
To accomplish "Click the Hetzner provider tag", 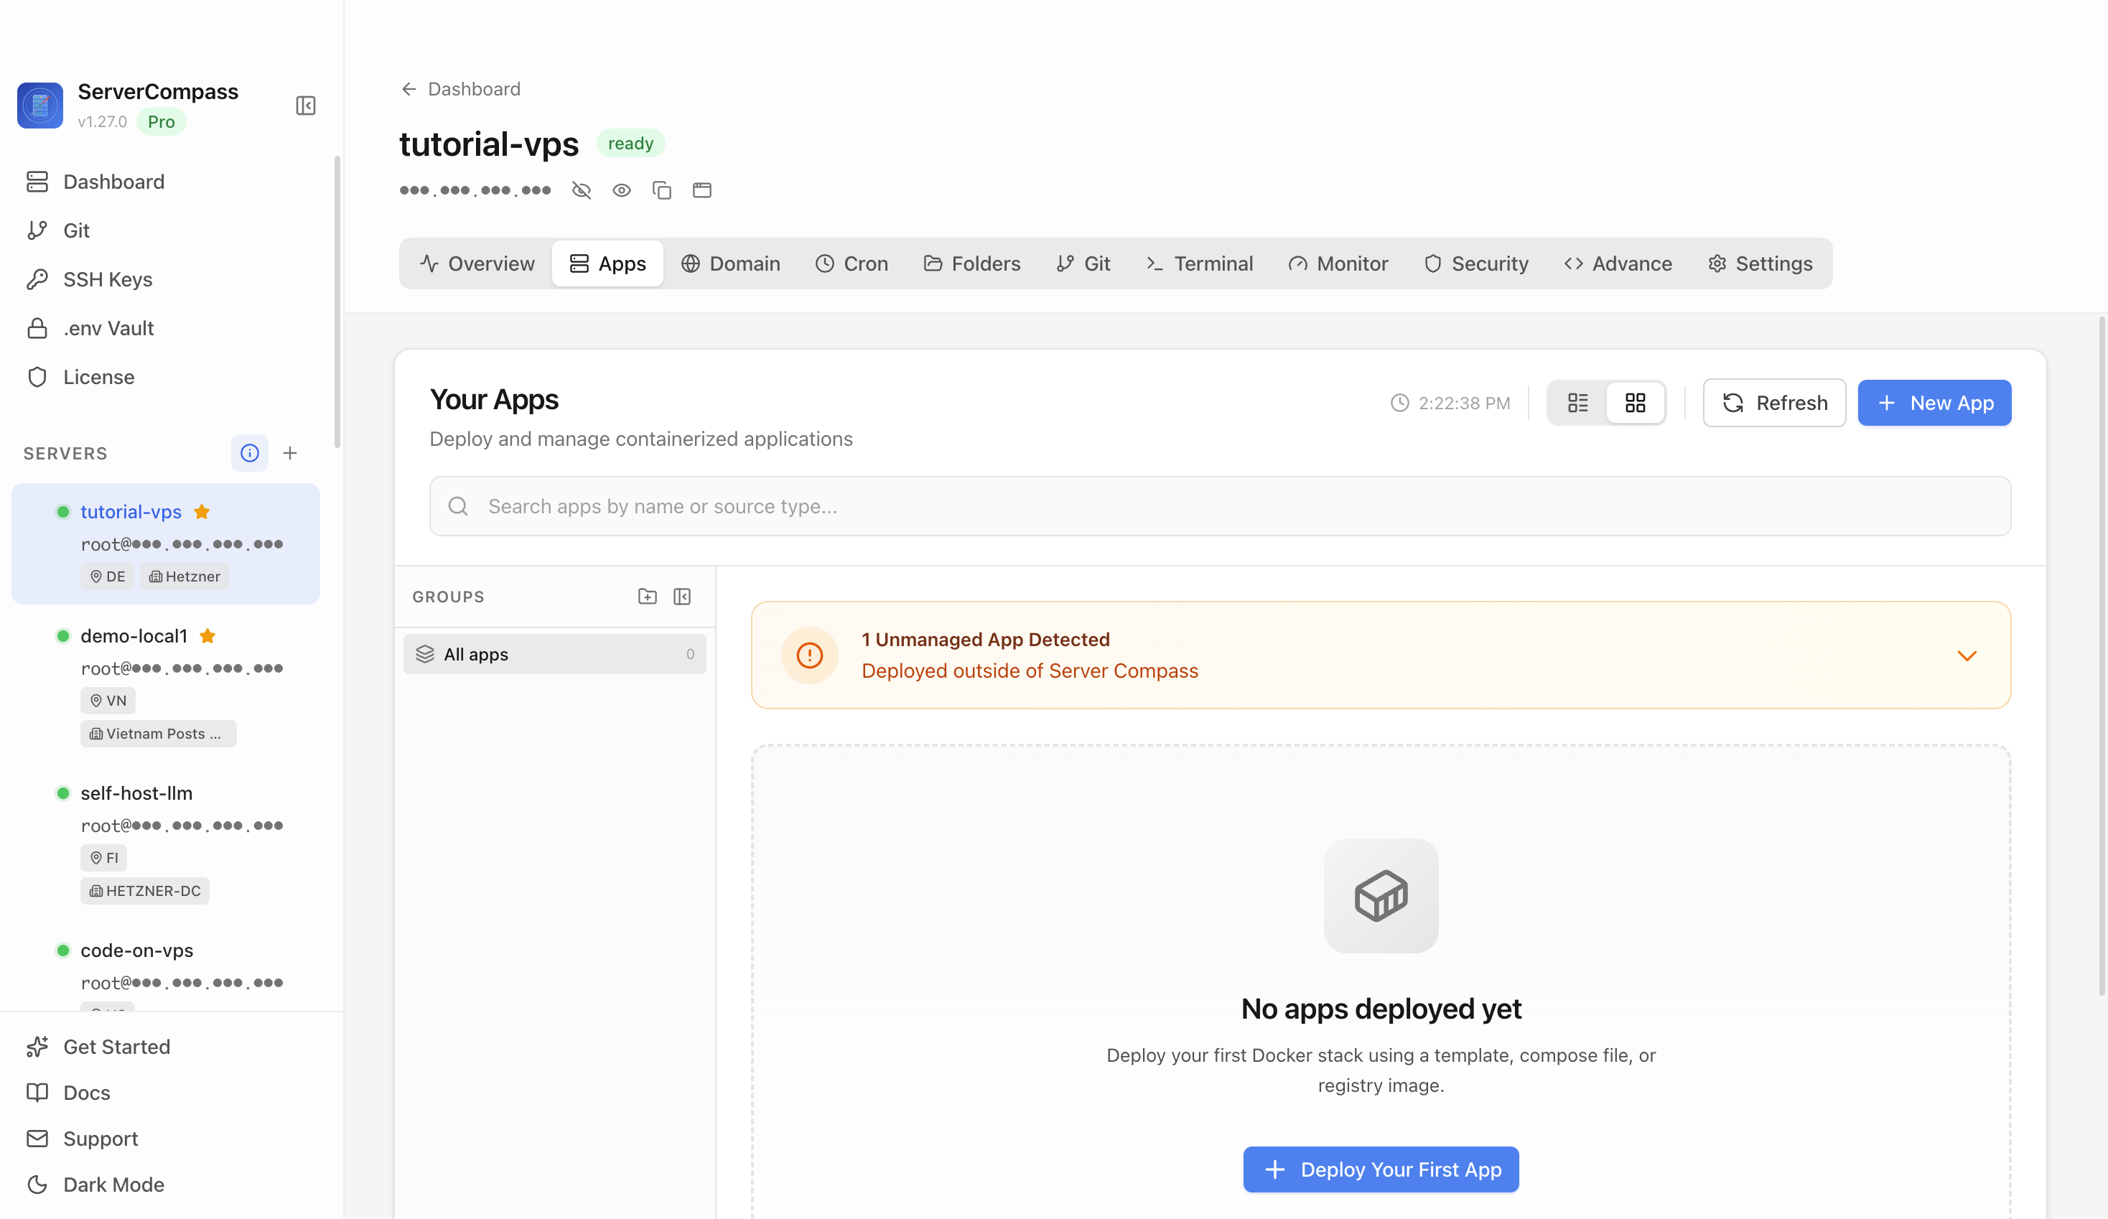I will tap(185, 576).
